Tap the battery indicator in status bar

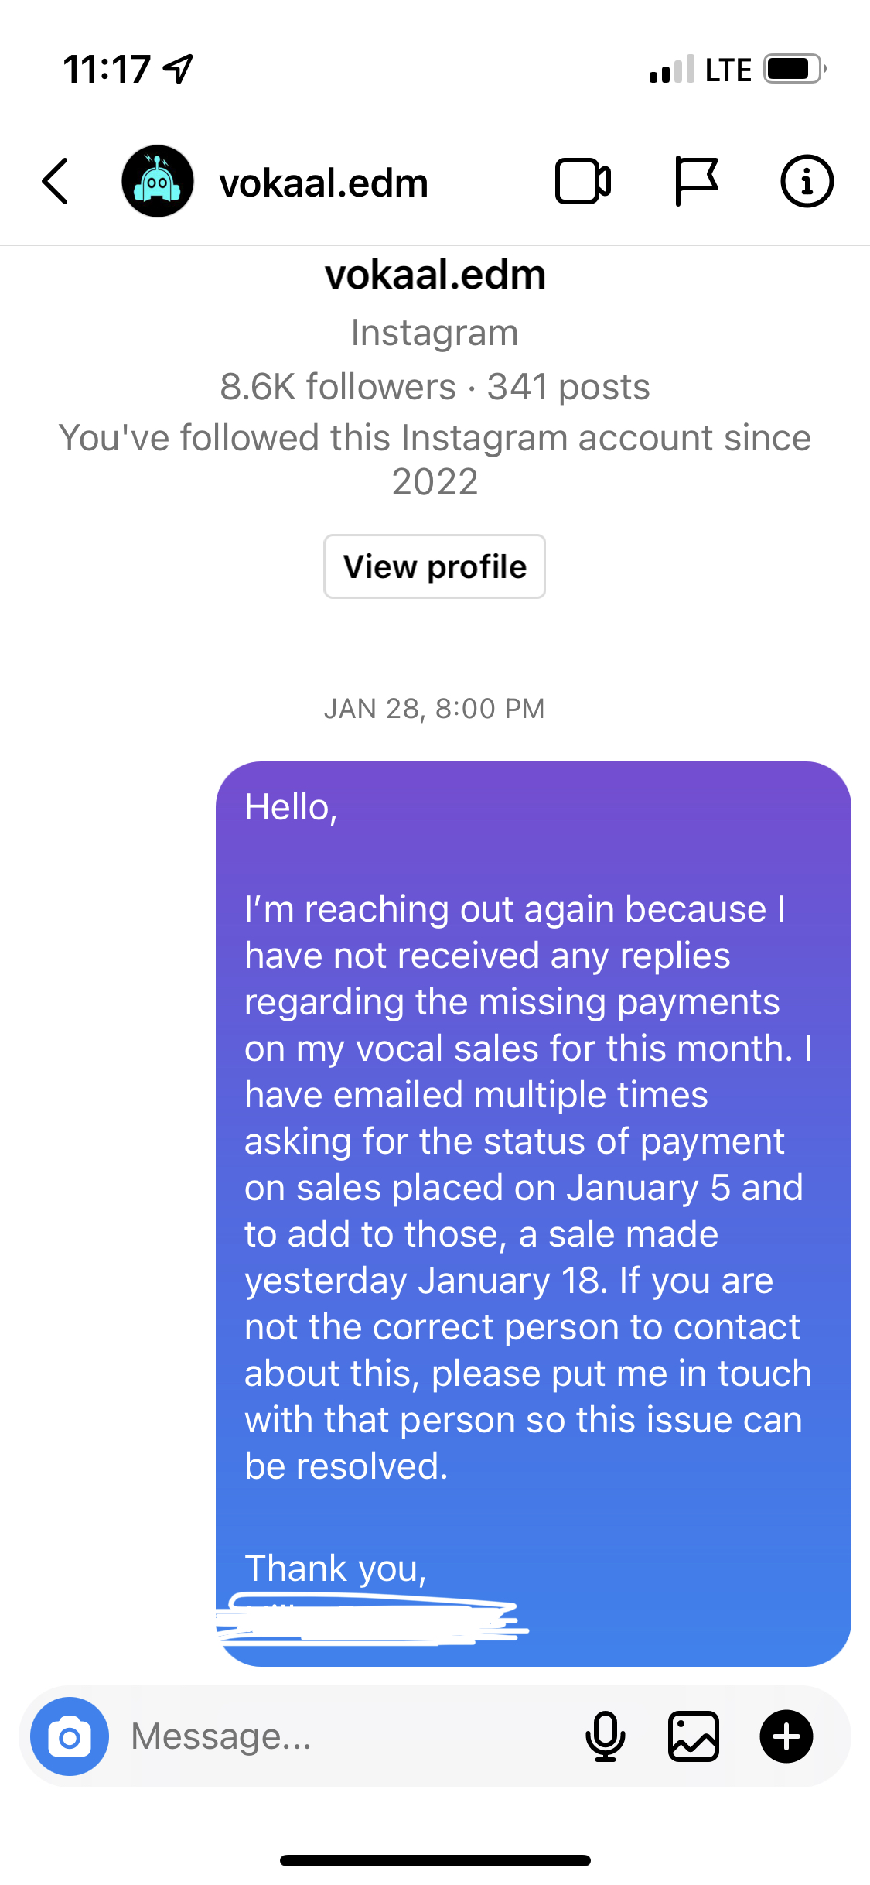pyautogui.click(x=793, y=70)
